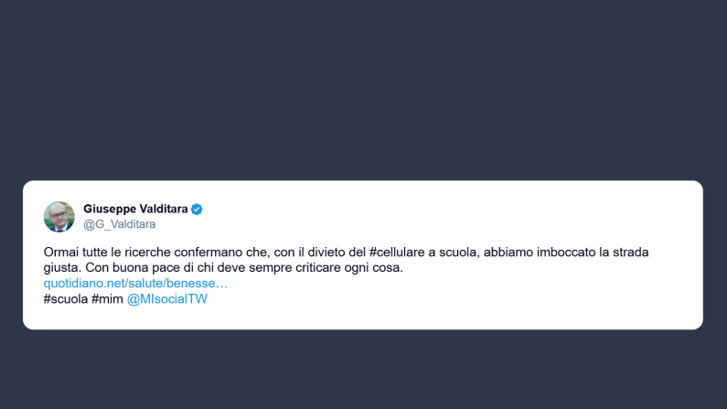Screen dimensions: 727x409
Task: Open Giuseppe Valditara's profile avatar
Action: click(59, 217)
